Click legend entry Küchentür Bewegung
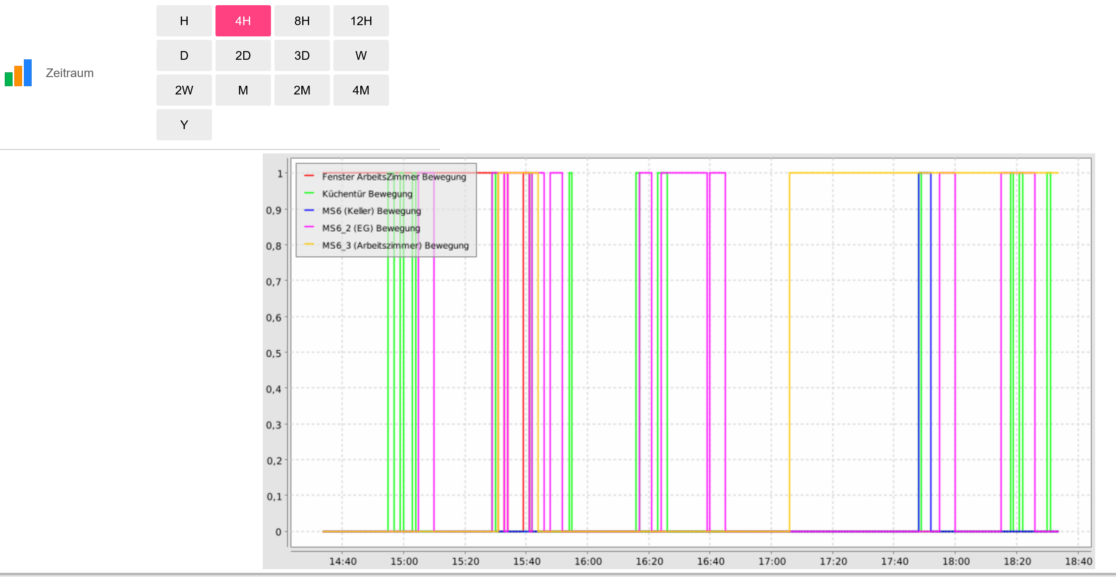 point(367,194)
